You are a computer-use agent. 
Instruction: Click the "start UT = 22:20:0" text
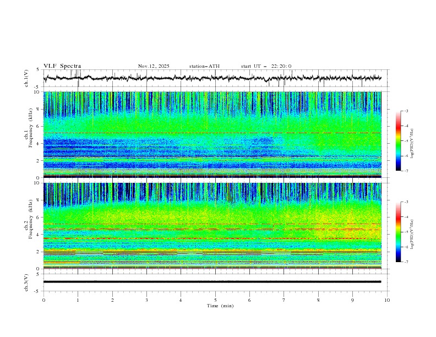point(266,66)
